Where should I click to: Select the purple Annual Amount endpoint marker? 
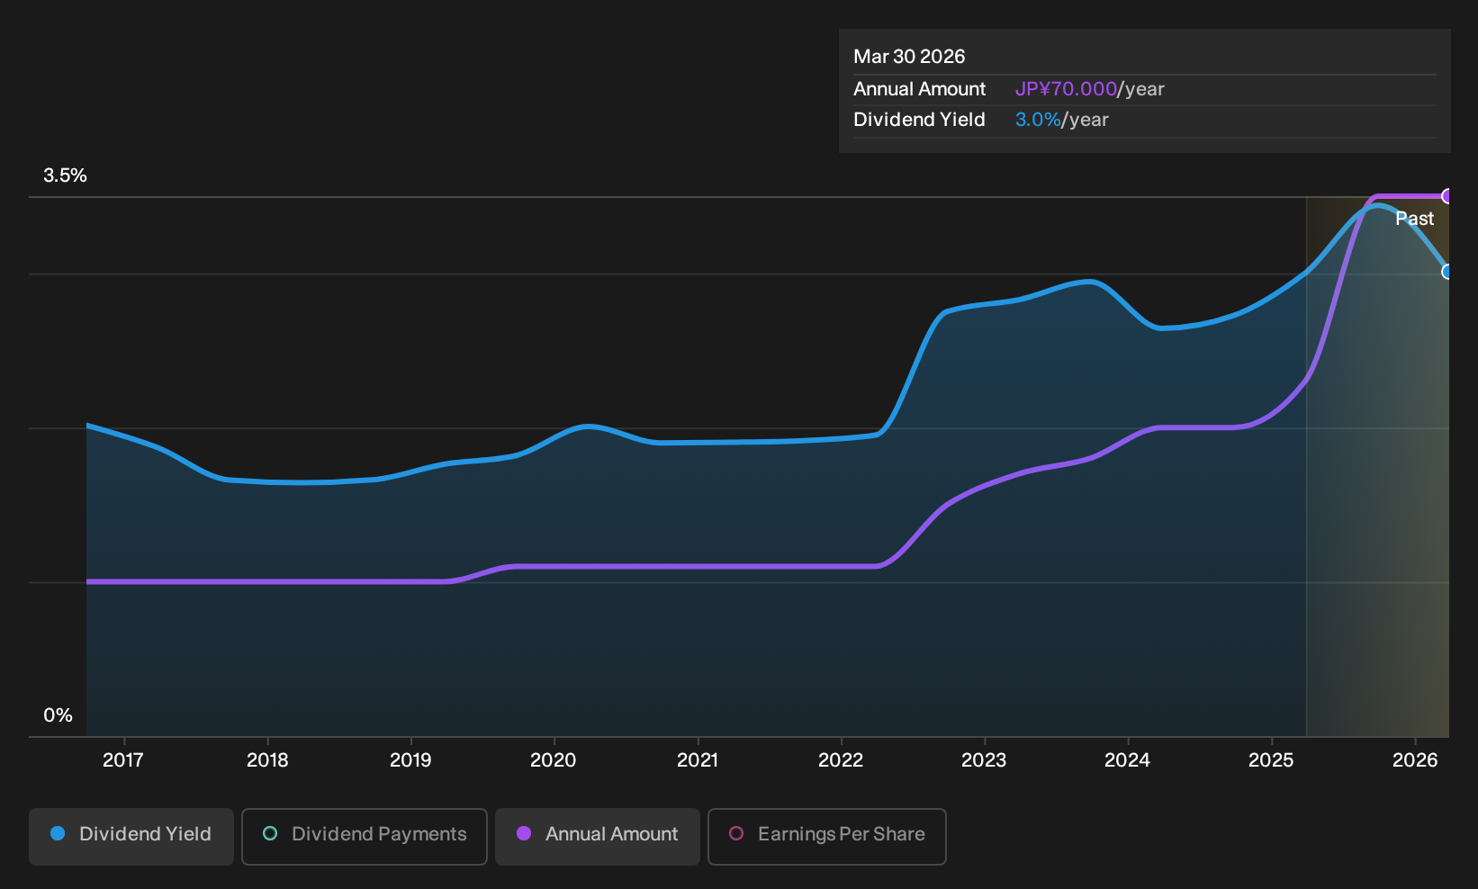(x=1447, y=196)
